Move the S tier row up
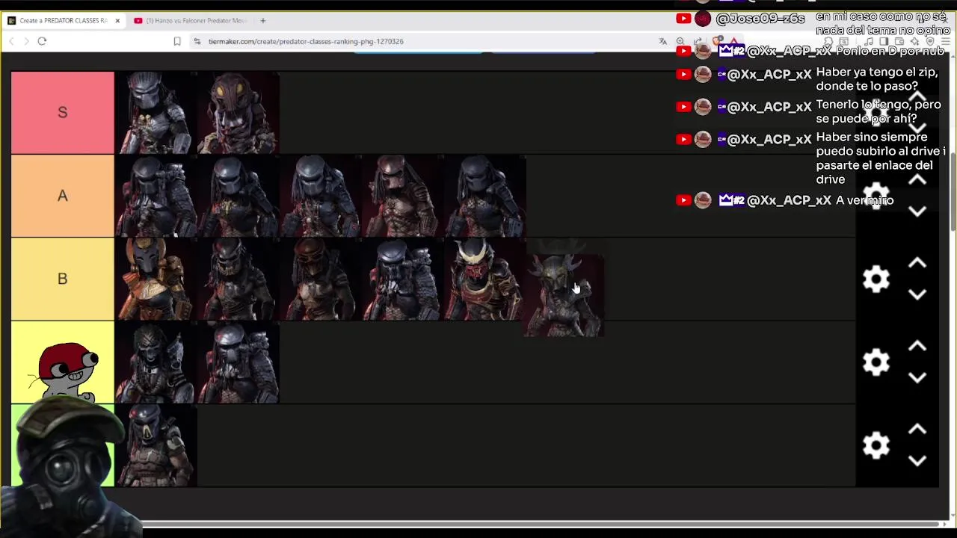The width and height of the screenshot is (957, 538). coord(917,97)
